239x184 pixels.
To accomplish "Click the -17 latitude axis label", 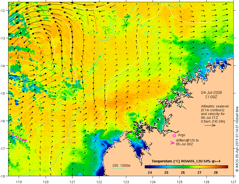I will (3, 149).
